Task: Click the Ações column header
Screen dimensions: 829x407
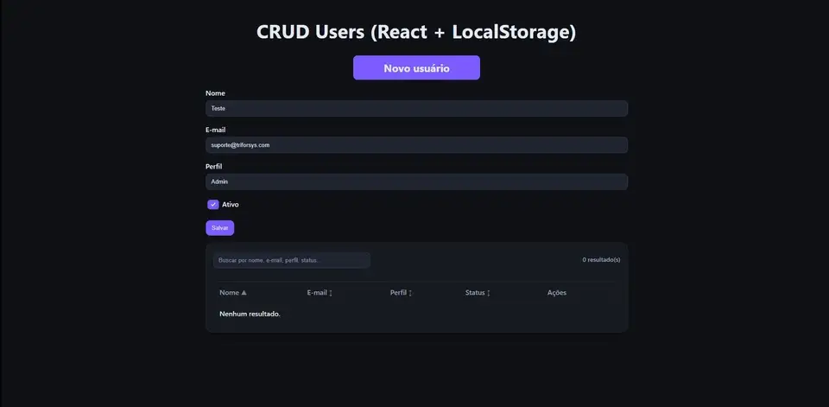Action: (x=557, y=293)
